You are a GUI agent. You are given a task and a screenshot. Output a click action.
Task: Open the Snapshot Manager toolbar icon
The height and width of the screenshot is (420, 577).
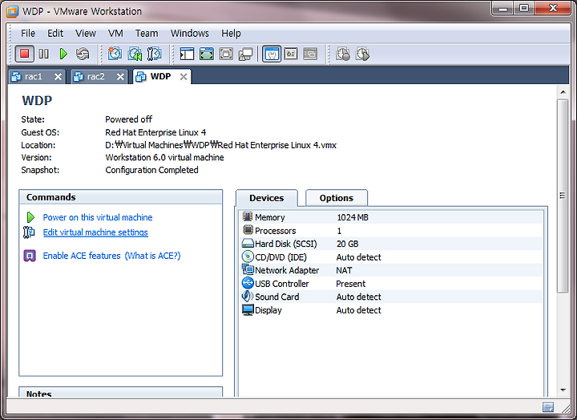[x=154, y=54]
